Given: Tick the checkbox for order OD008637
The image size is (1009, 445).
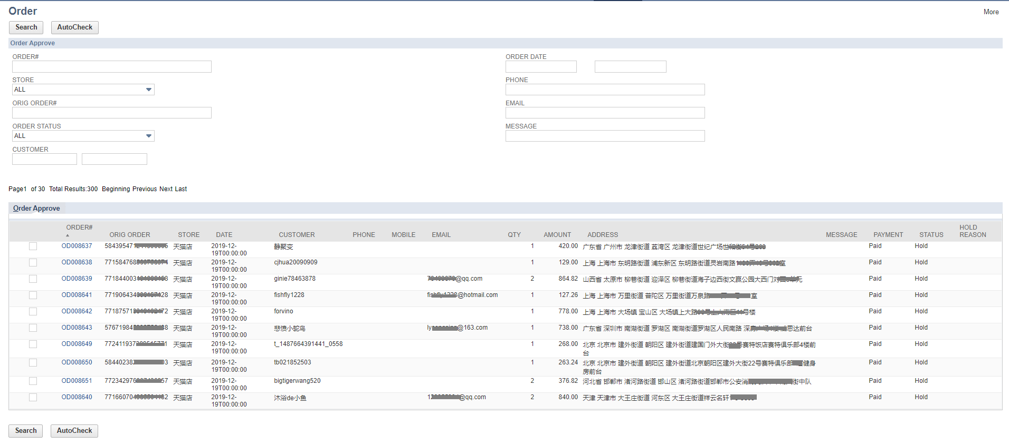Looking at the screenshot, I should [x=33, y=246].
